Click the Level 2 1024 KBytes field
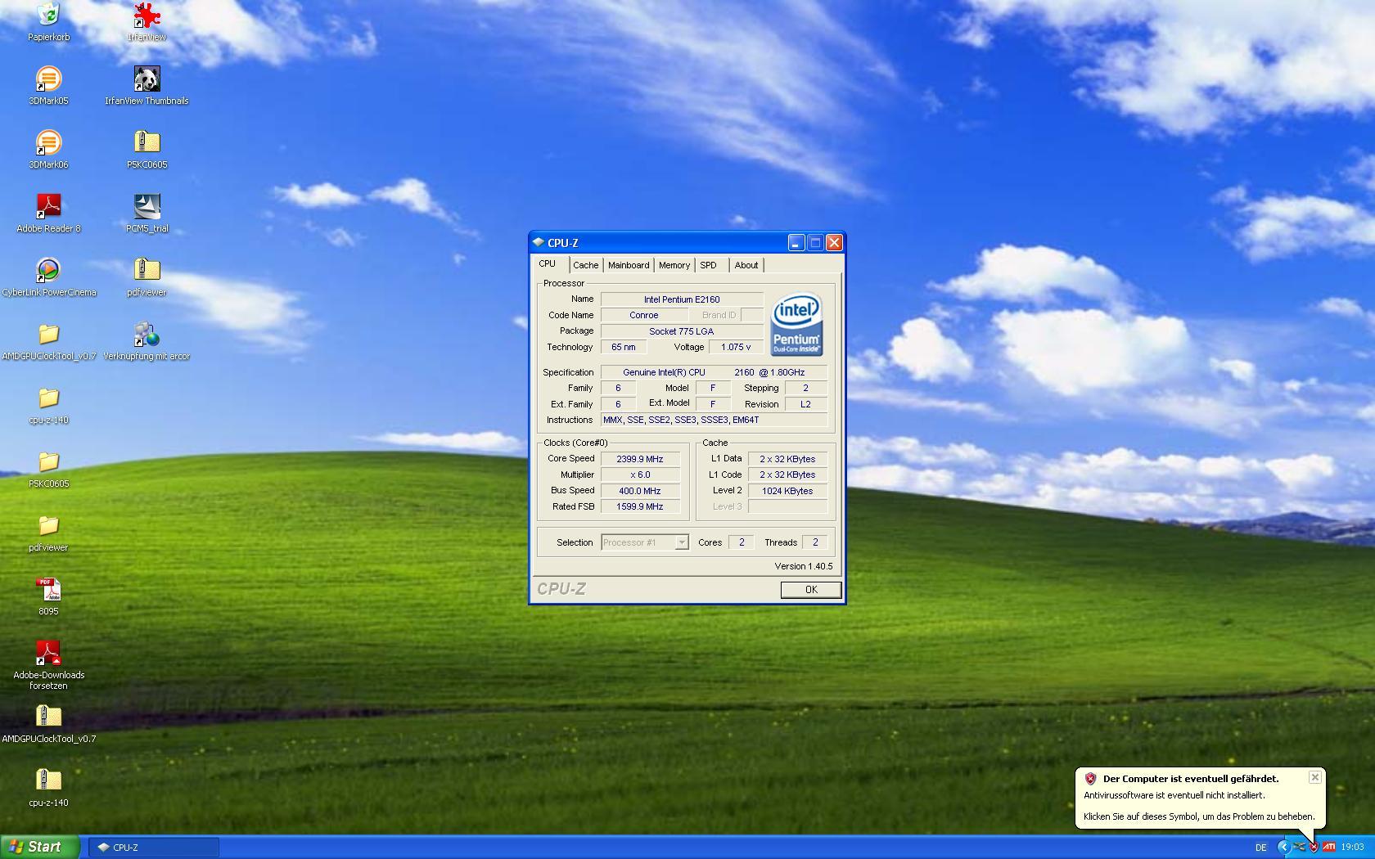1375x859 pixels. coord(787,491)
